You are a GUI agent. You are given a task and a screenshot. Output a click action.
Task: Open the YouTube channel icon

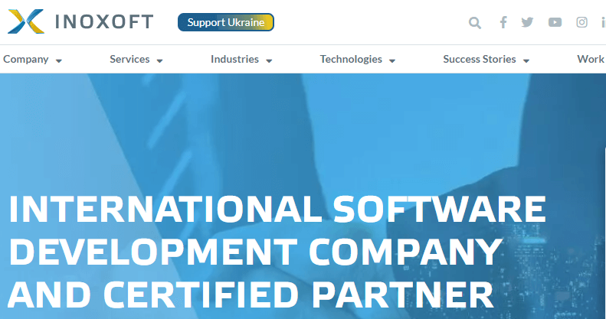click(x=555, y=22)
